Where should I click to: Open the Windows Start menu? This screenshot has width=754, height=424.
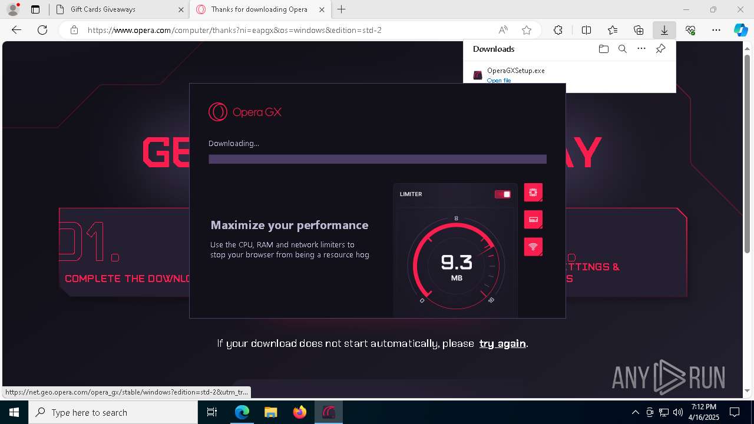(x=14, y=412)
